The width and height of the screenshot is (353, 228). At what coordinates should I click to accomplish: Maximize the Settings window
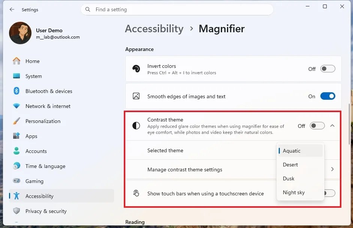(x=325, y=6)
